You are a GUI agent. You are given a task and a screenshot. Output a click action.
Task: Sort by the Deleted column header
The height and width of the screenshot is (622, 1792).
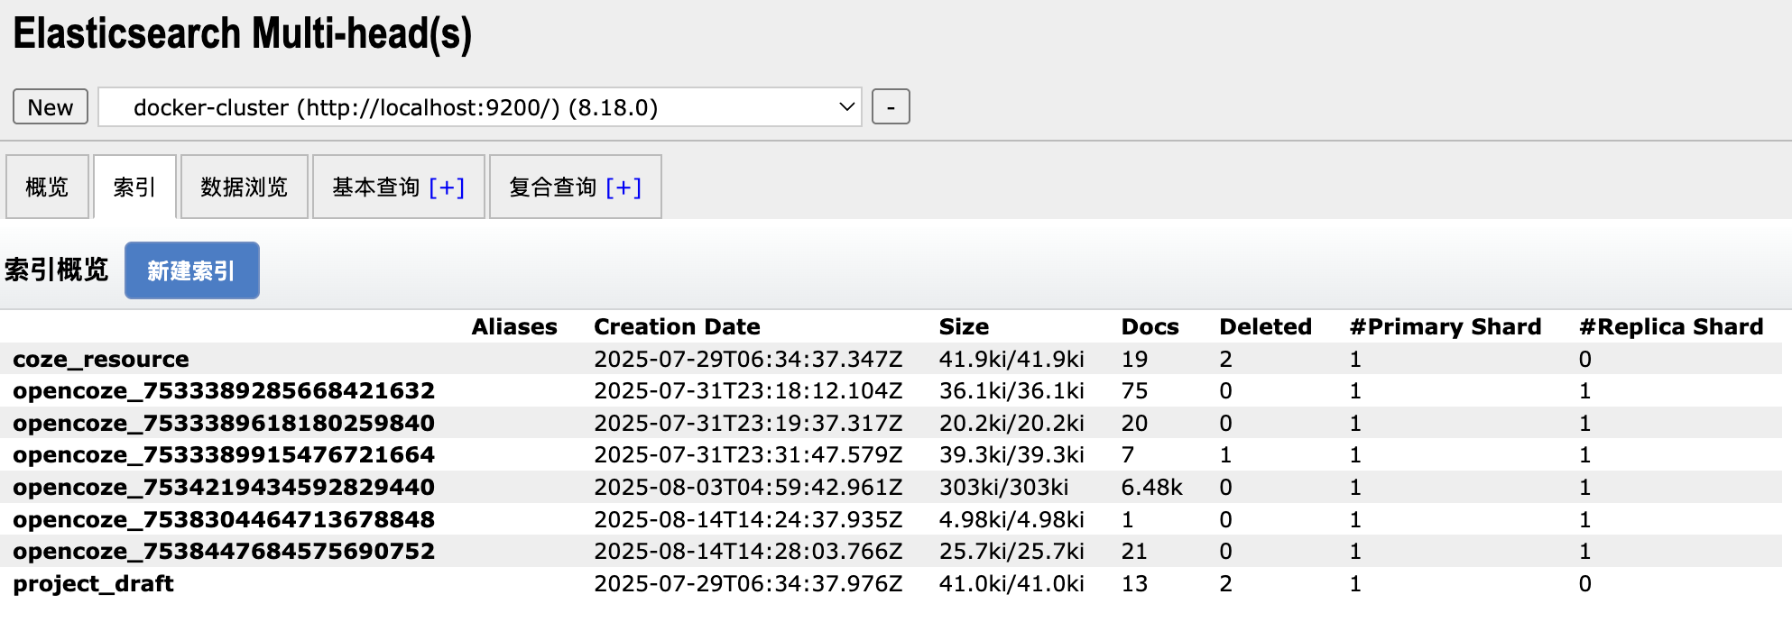click(1265, 326)
